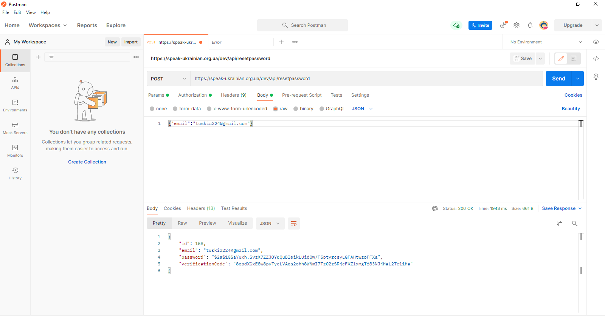
Task: Open the Collections sidebar panel
Action: (15, 60)
